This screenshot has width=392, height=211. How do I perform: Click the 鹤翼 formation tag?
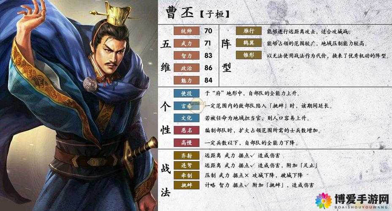click(249, 43)
